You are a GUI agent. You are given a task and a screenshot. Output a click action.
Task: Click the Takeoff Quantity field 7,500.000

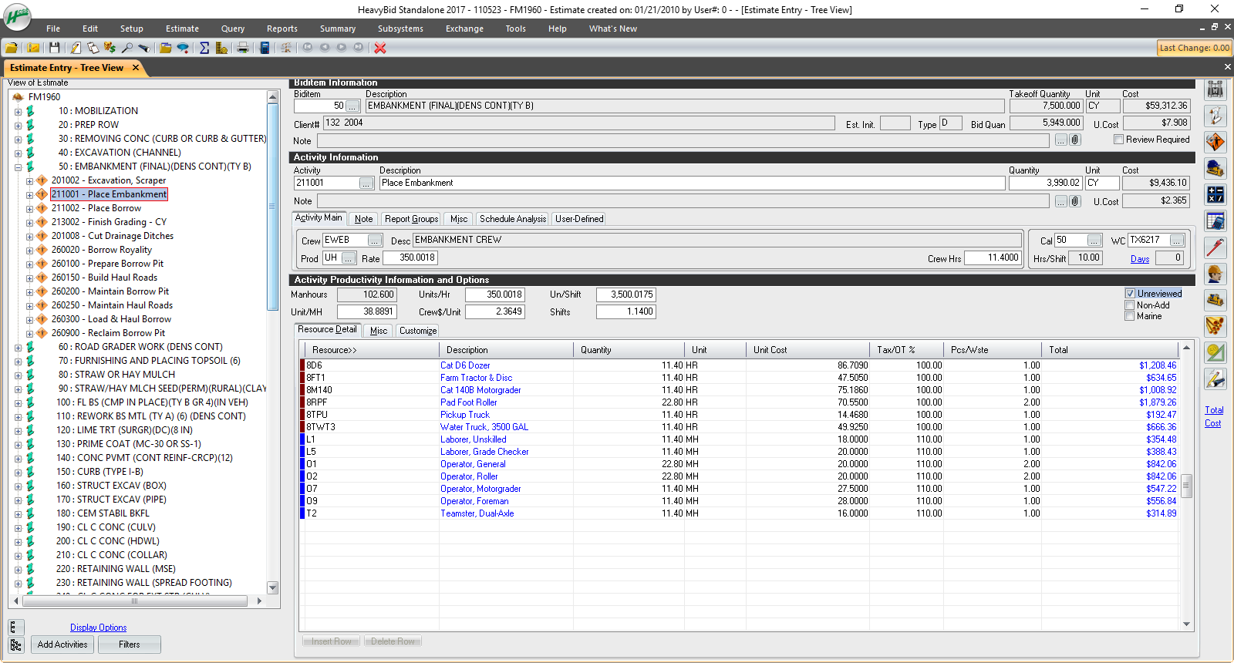pyautogui.click(x=1046, y=106)
